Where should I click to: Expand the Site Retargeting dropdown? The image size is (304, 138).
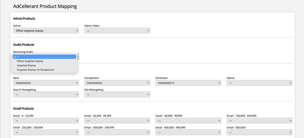pos(117,95)
